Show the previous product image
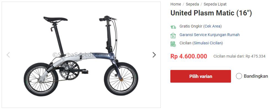Screen dimensions: 274x111 pyautogui.click(x=8, y=55)
